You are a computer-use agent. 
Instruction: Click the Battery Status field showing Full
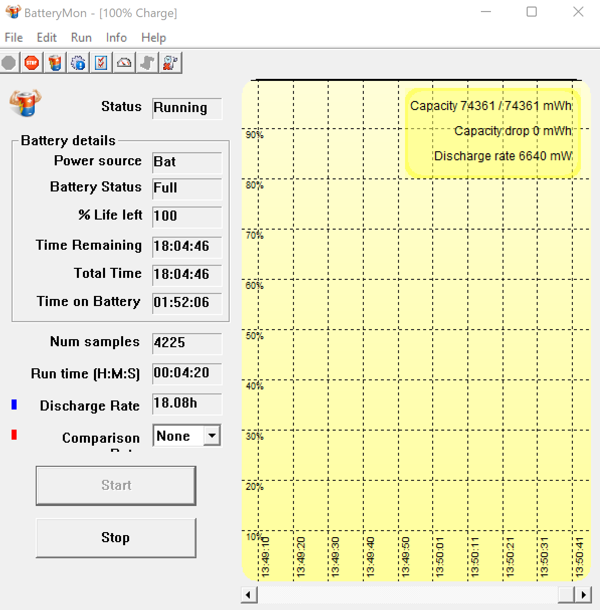(187, 189)
